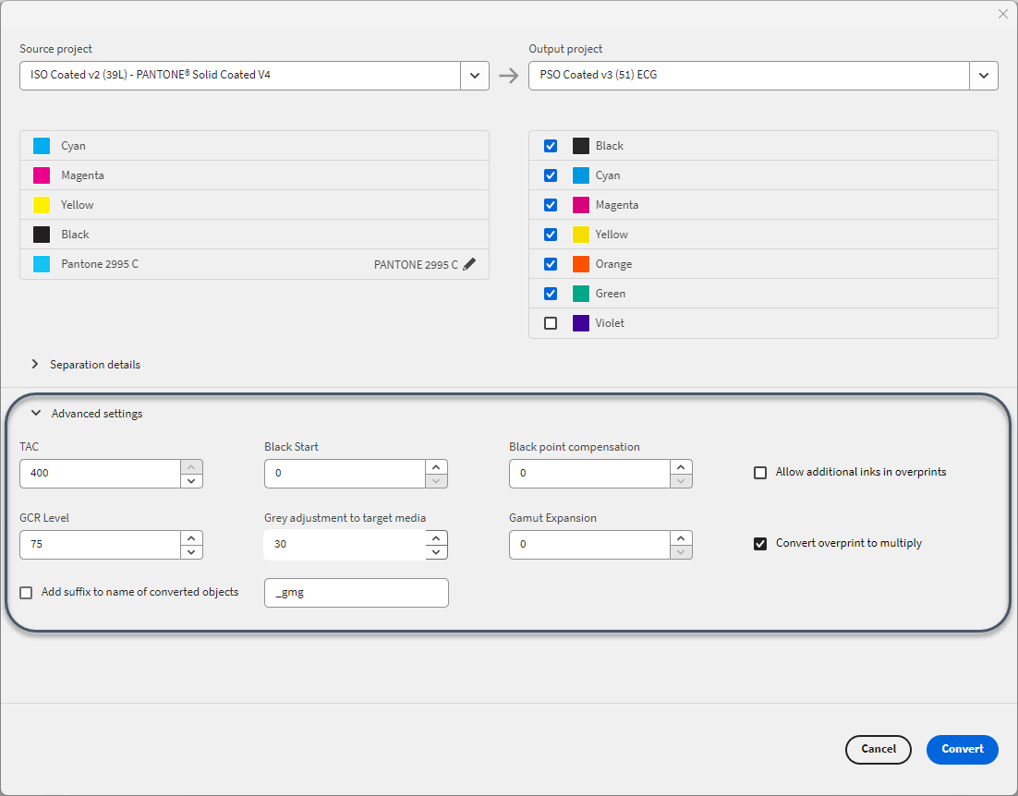Edit the PANTONE 2995 C mapping pencil icon

coord(469,264)
